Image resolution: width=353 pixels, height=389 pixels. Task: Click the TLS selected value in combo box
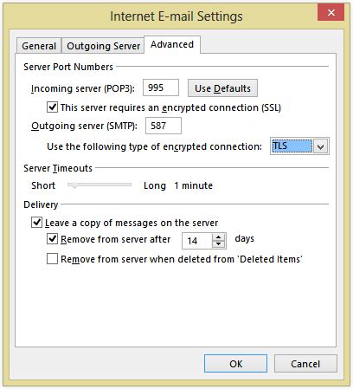[292, 146]
